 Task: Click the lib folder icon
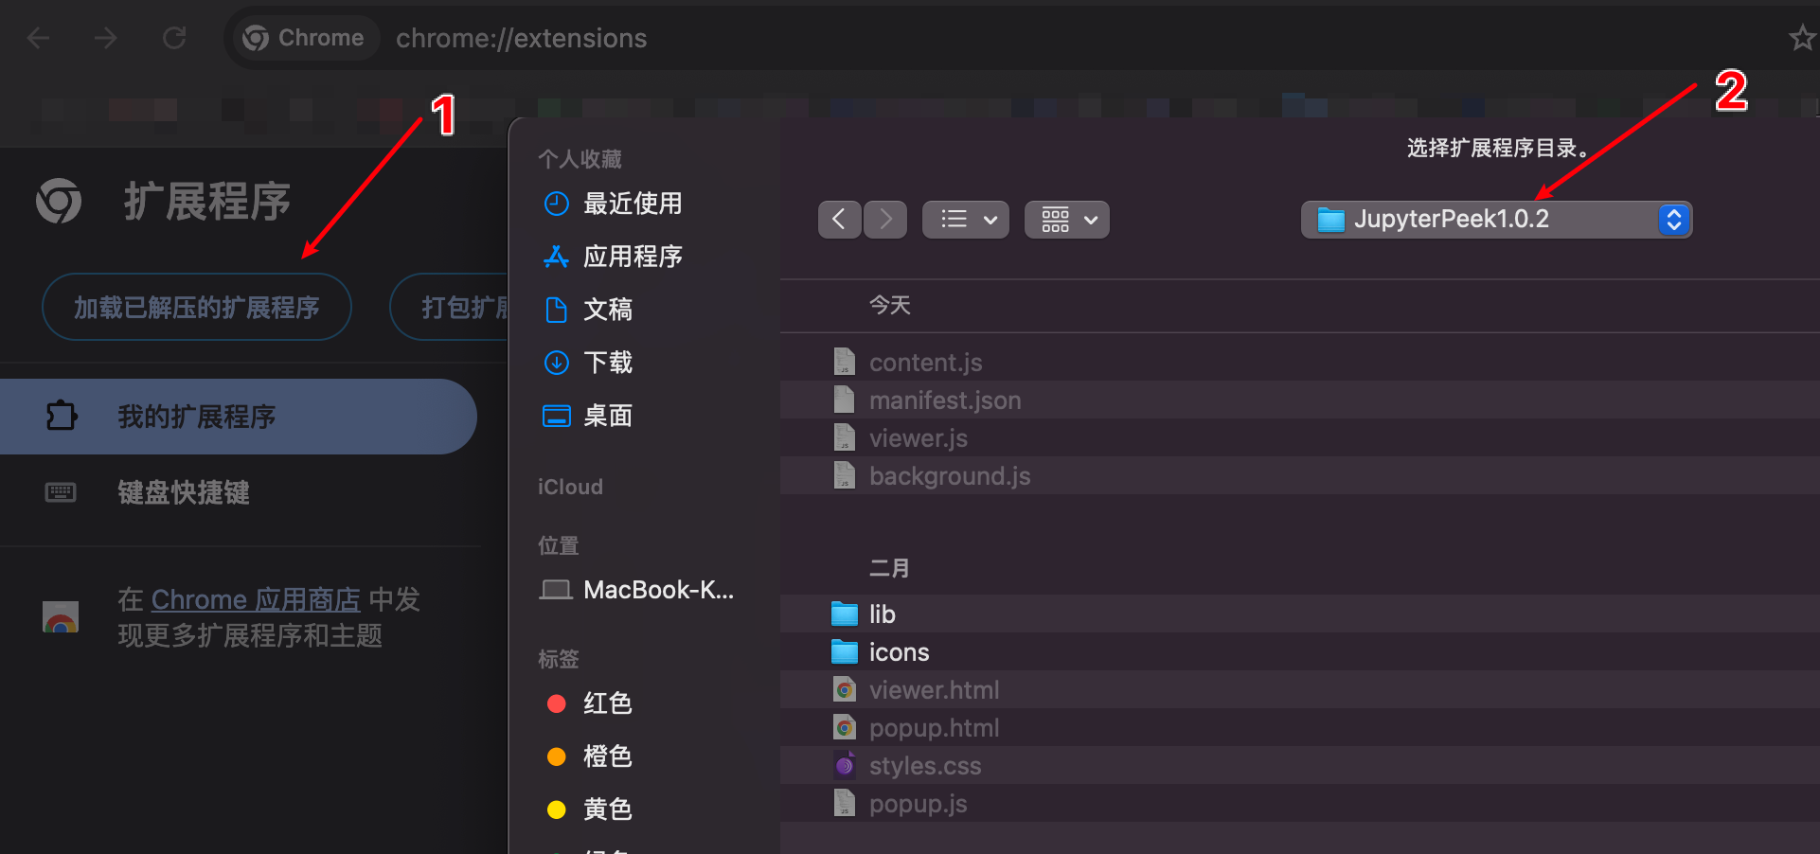[x=844, y=614]
